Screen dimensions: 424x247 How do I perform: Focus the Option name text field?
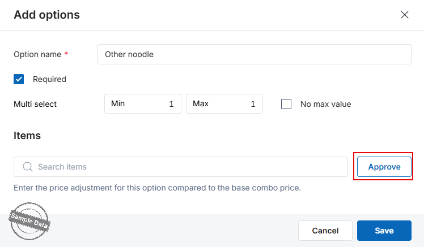click(x=255, y=54)
